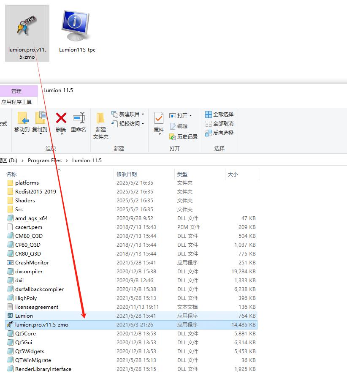Click the 历史记录 (History) ribbon button

pos(183,136)
